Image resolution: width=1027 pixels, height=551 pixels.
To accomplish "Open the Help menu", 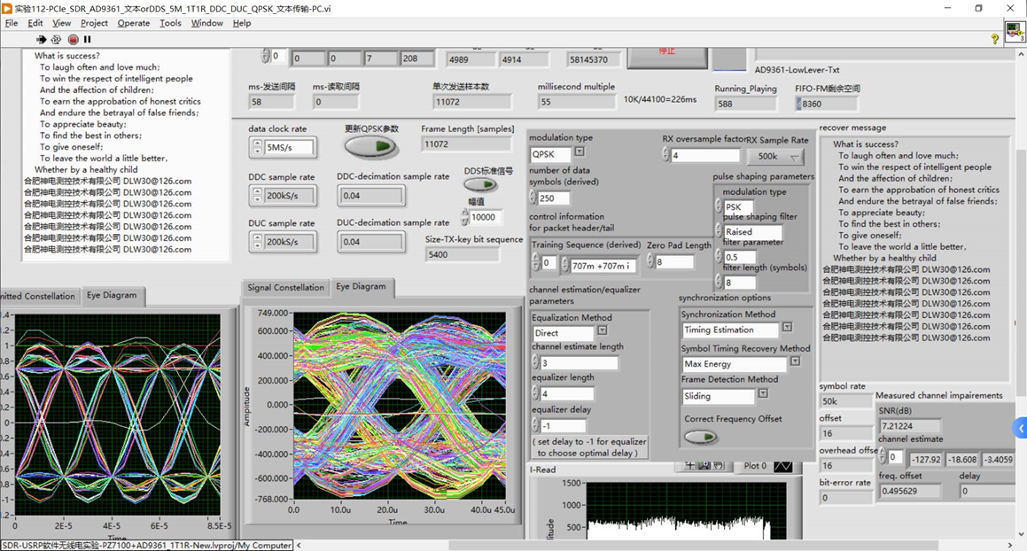I will 242,23.
